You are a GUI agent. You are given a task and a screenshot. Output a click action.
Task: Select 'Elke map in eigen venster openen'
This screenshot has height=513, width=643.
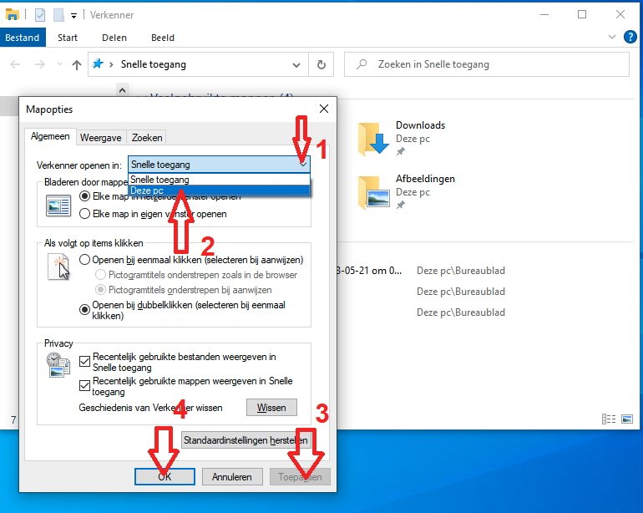click(85, 214)
